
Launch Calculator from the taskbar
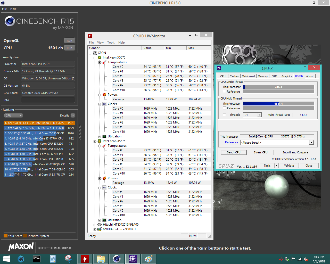click(x=53, y=259)
